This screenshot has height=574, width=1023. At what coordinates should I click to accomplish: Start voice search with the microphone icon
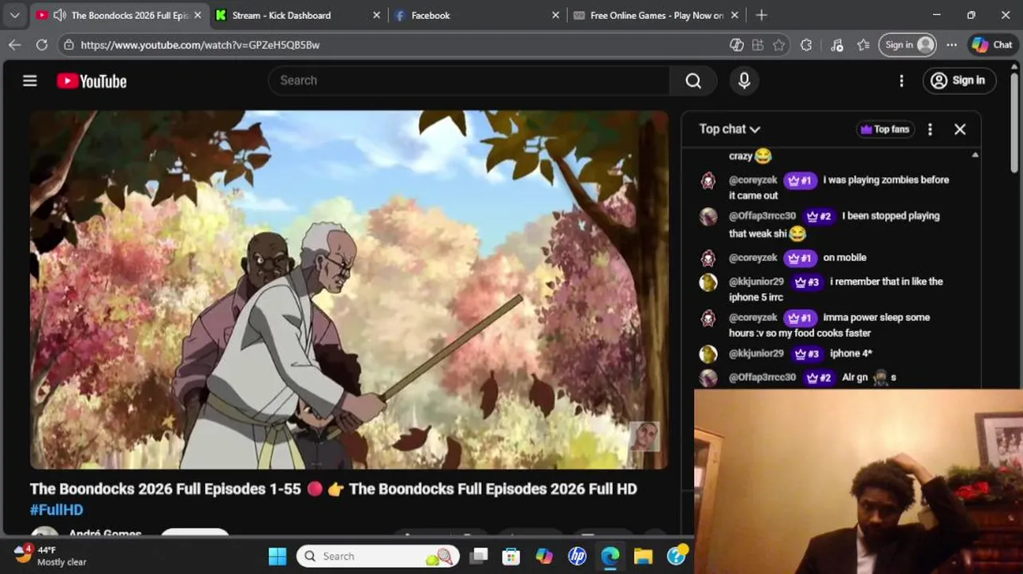[x=744, y=81]
